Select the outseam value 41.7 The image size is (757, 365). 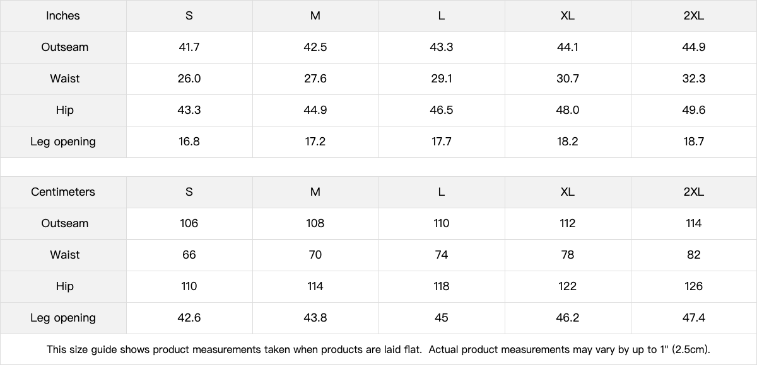[189, 47]
